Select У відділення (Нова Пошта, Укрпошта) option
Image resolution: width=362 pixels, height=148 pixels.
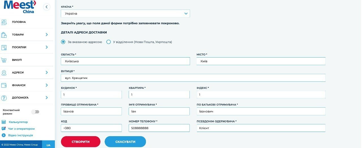pyautogui.click(x=109, y=42)
